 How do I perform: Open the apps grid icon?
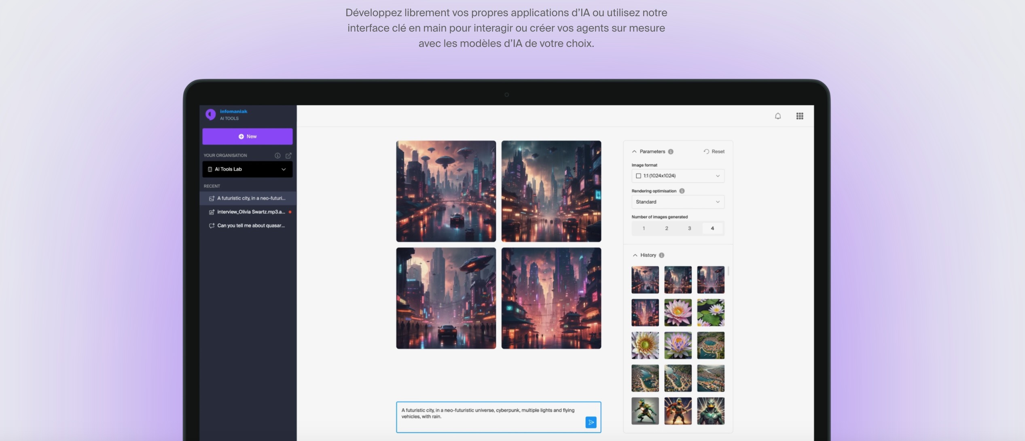799,116
